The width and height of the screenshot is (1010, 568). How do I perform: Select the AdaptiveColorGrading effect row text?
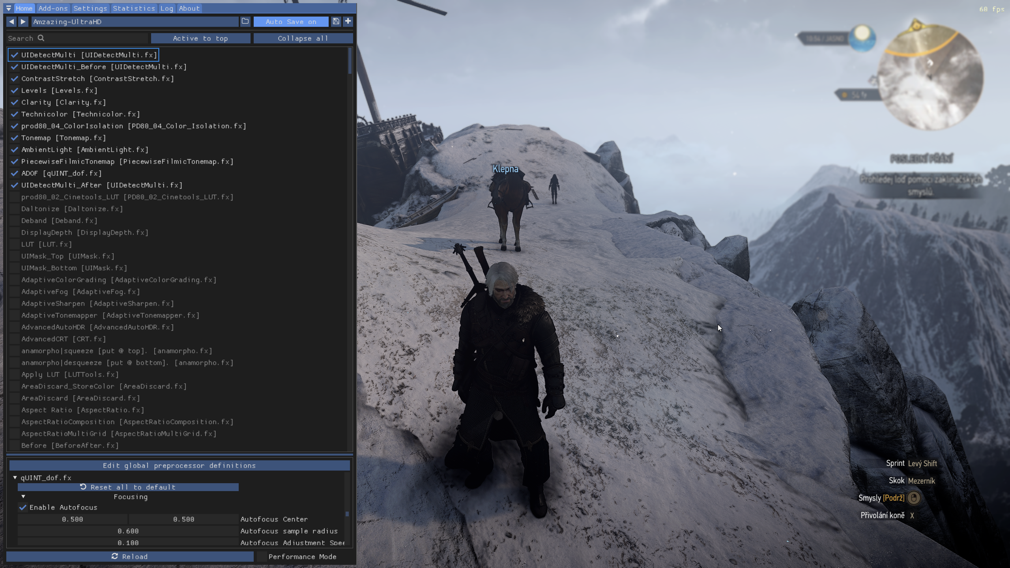119,280
